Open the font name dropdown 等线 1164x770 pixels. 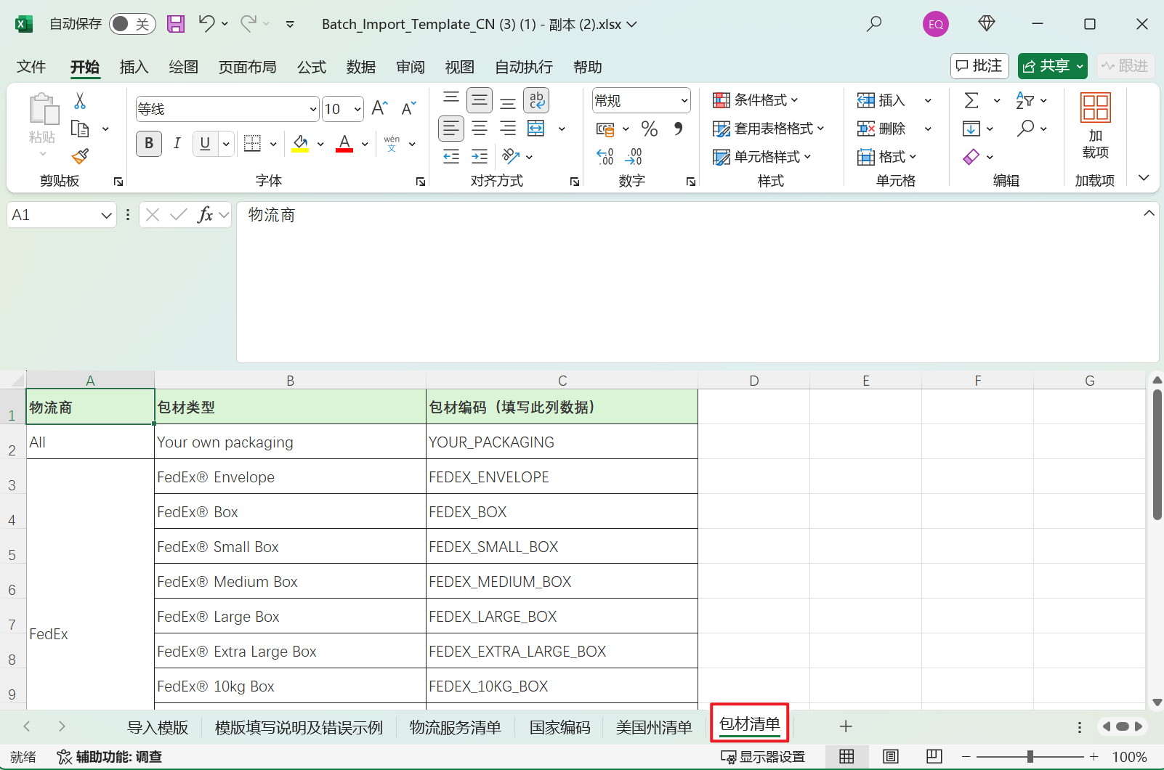[313, 109]
